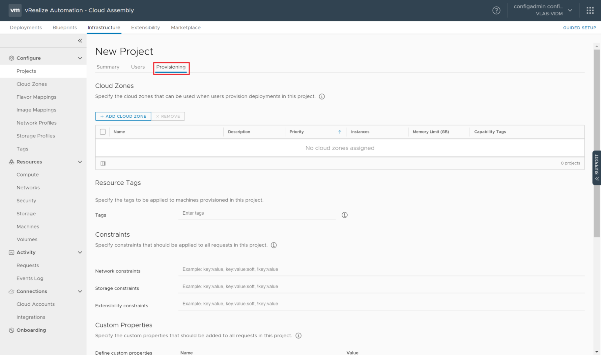Open the Extensibility top tab
Viewport: 601px width, 355px height.
[x=145, y=28]
